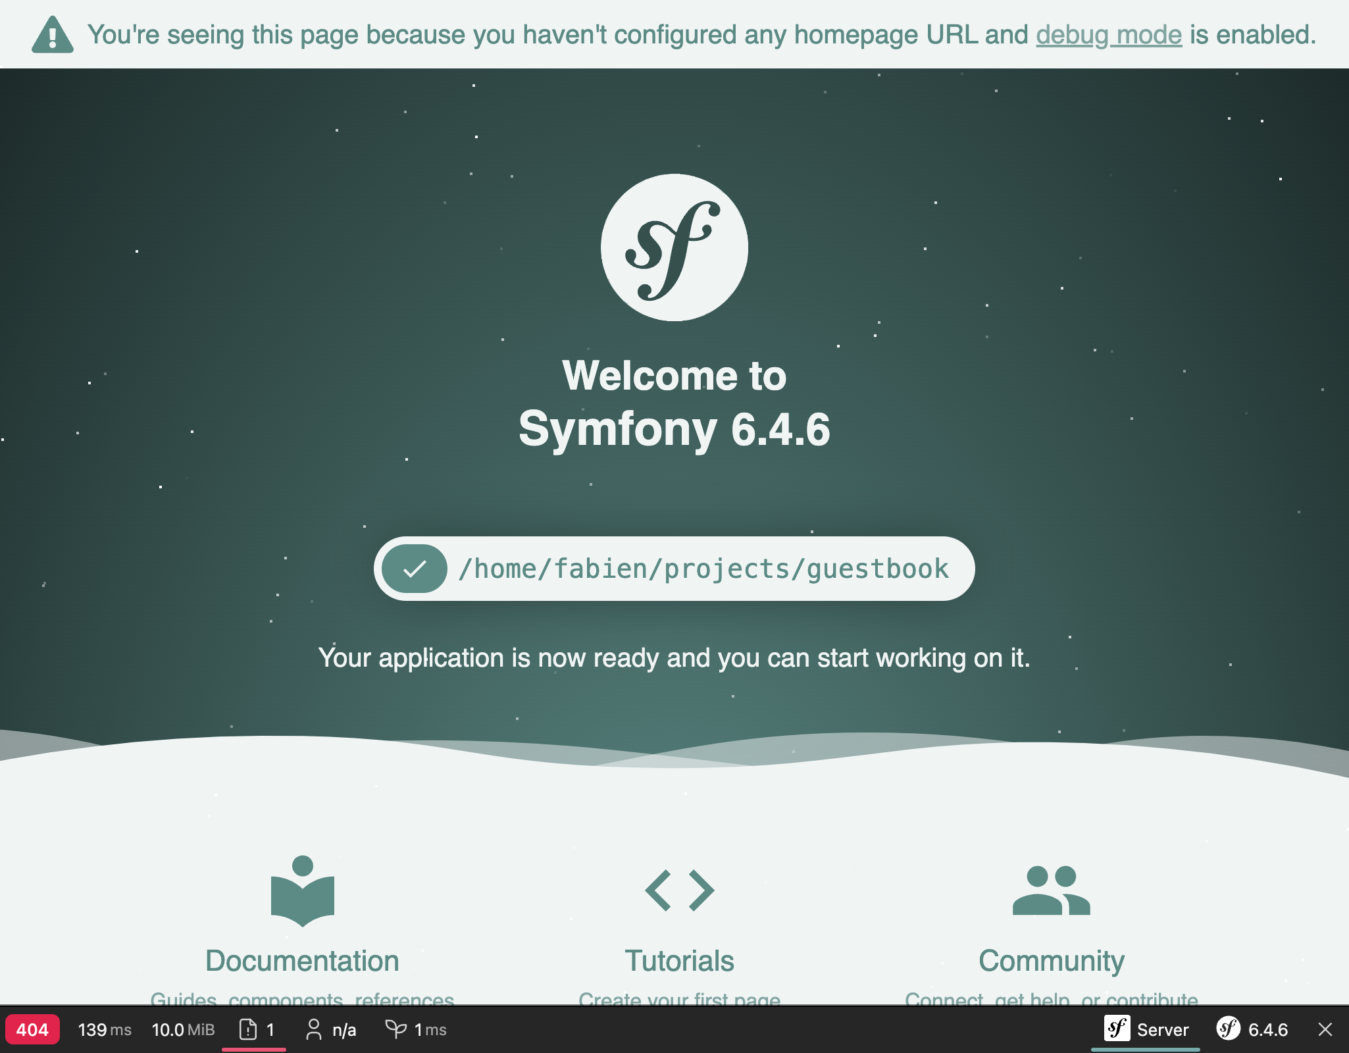Inspect the 10.0 MiB memory usage indicator

pyautogui.click(x=183, y=1029)
